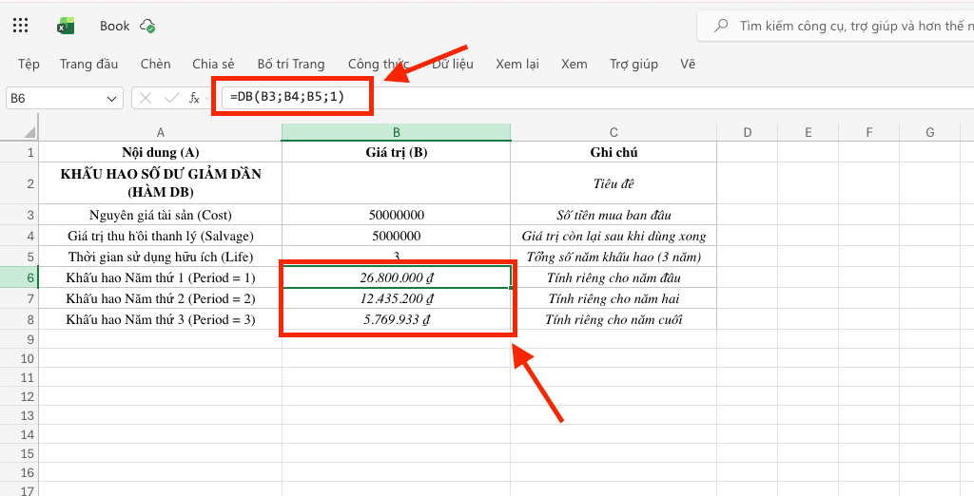The height and width of the screenshot is (496, 974).
Task: Open the Chia sẻ tab
Action: click(213, 64)
